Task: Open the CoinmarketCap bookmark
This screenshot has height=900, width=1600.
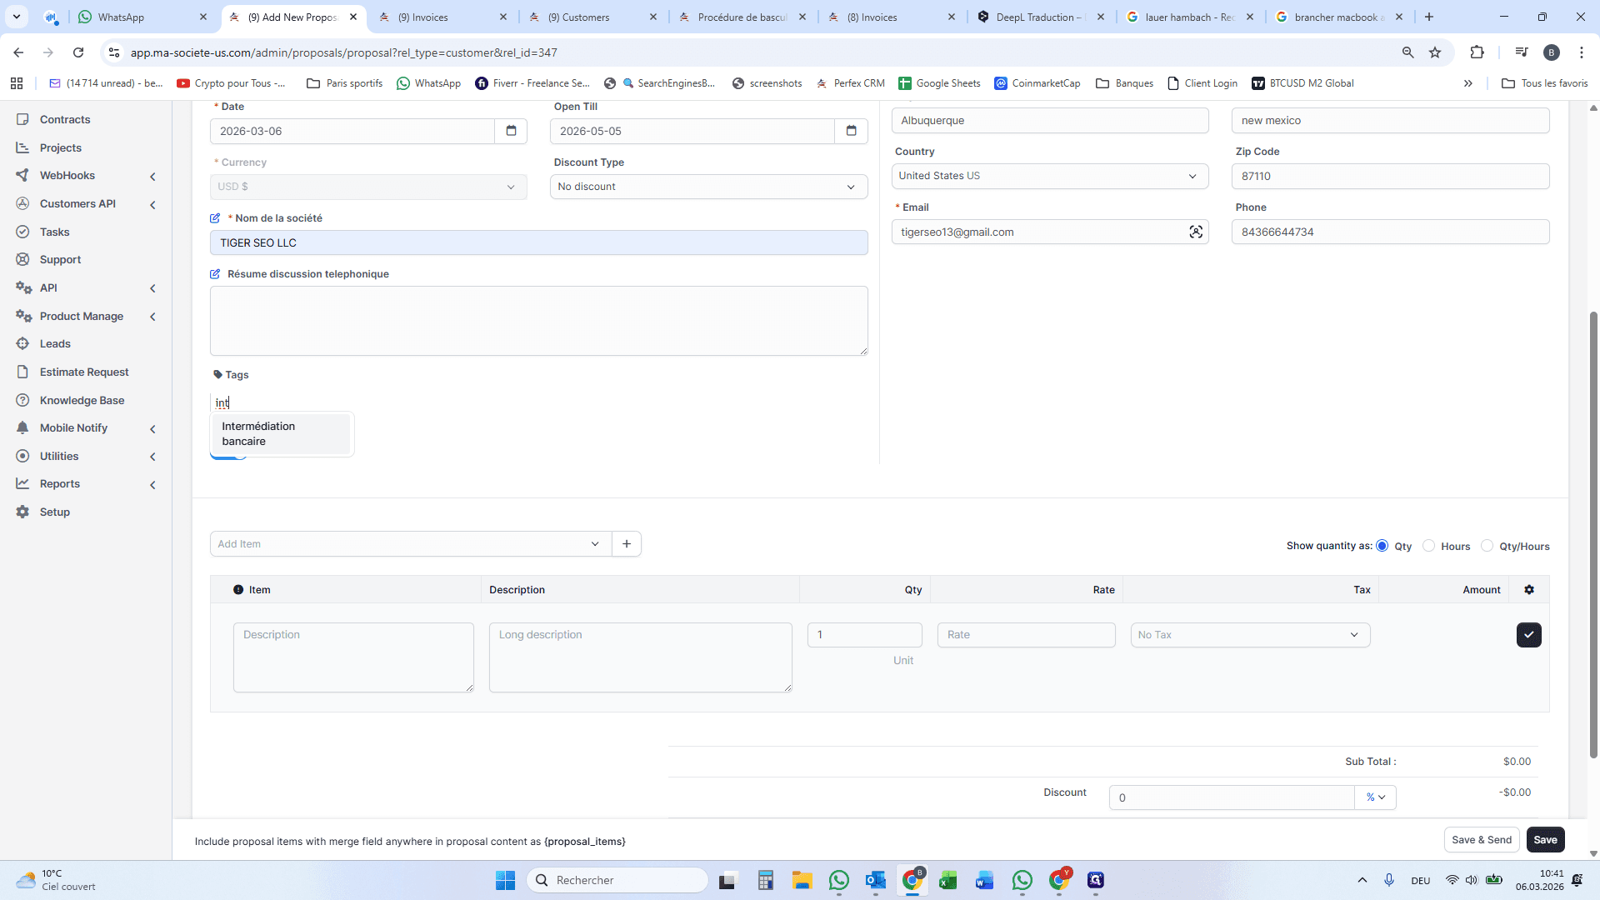Action: tap(1037, 83)
